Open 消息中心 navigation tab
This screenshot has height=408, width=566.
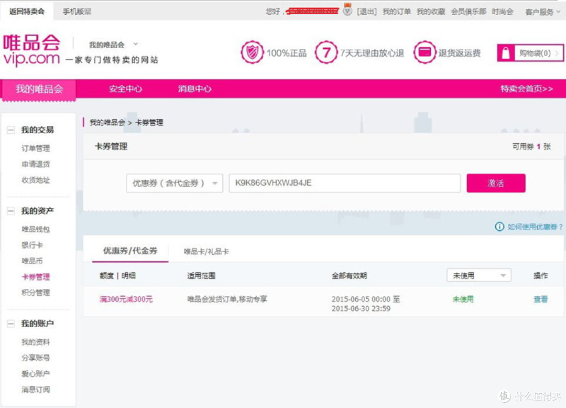[194, 89]
